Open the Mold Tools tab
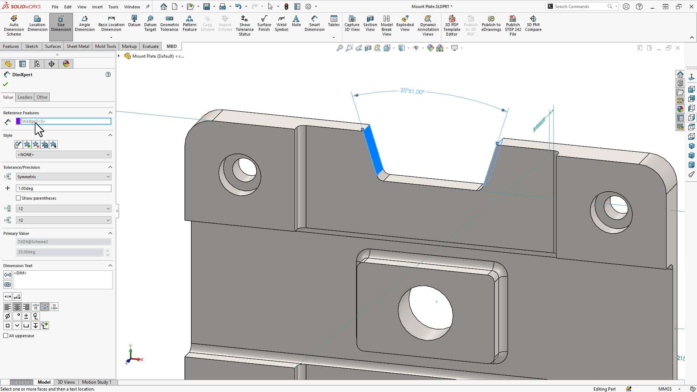Screen dimensions: 697x392 (105, 46)
